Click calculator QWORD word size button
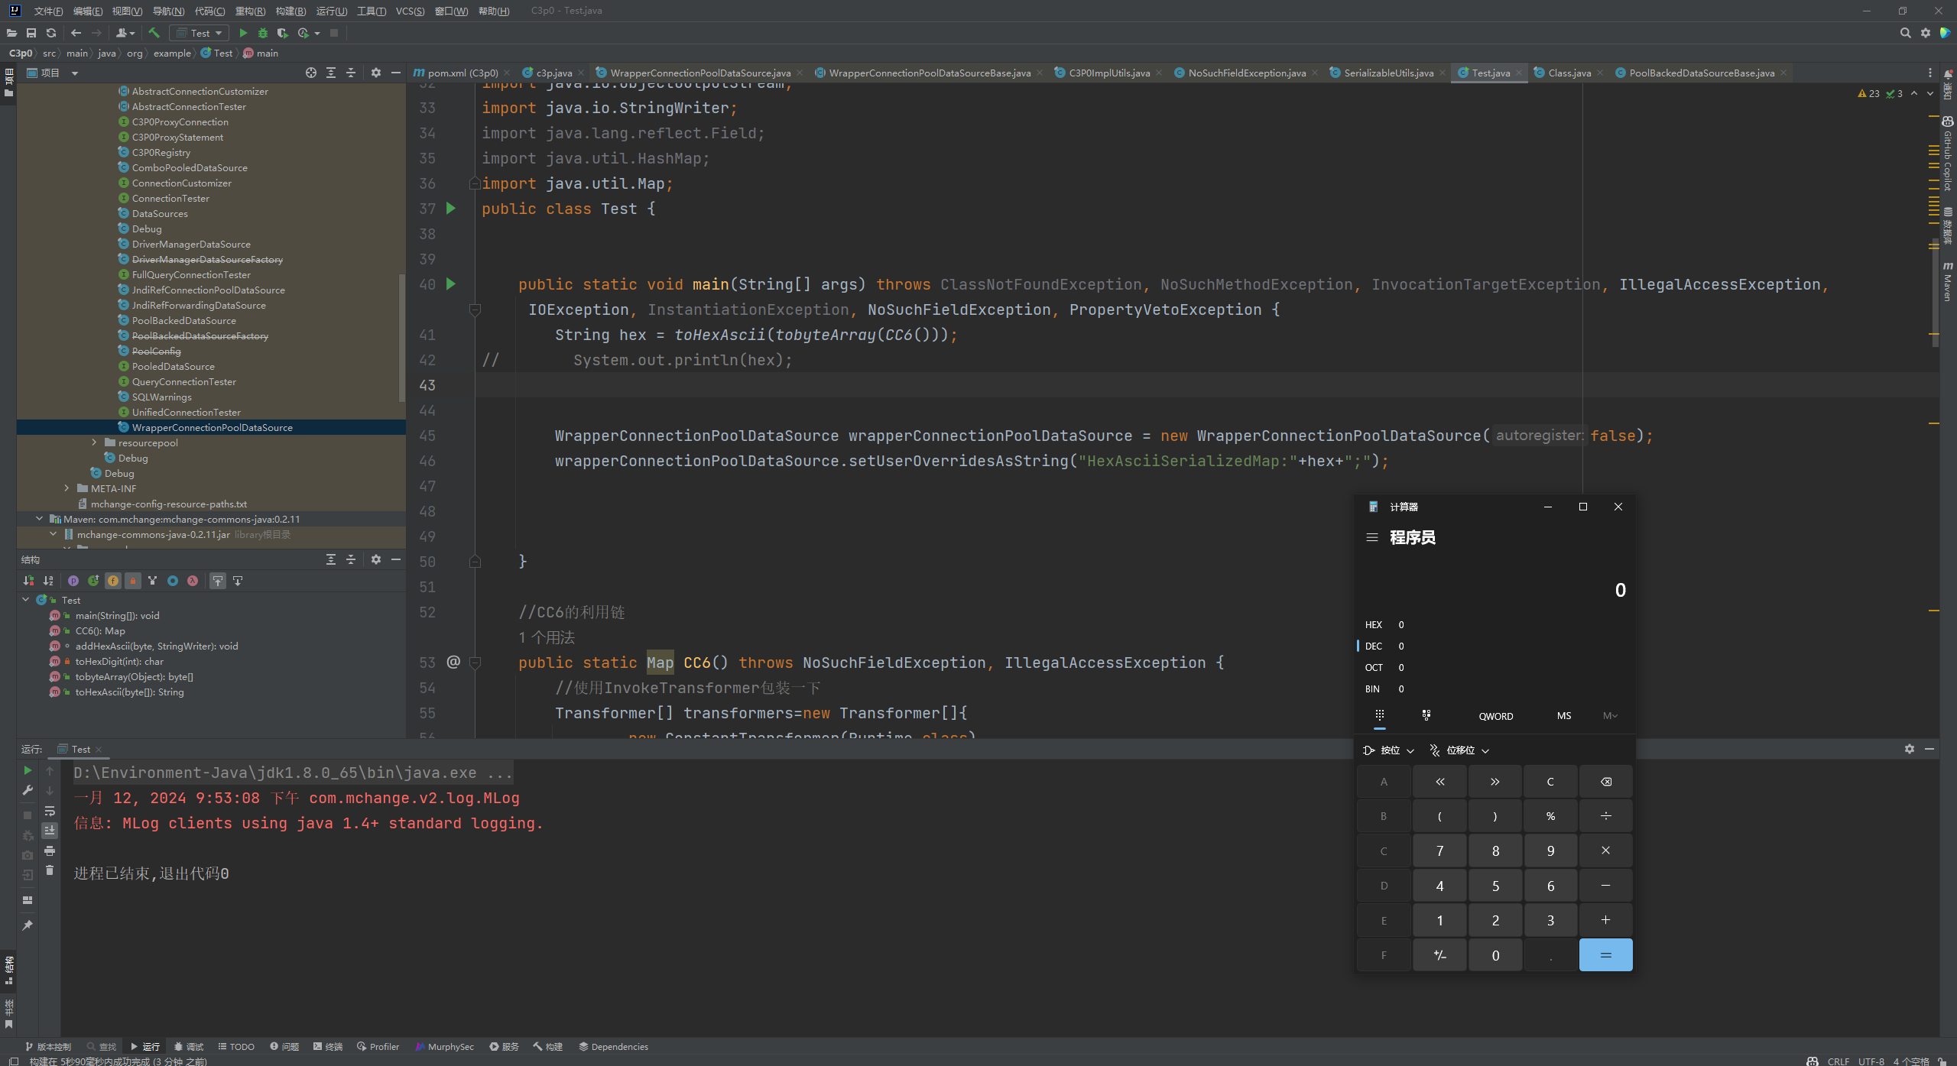 [1496, 716]
